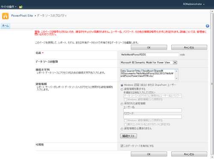This screenshot has width=214, height=159.
Task: Toggle the Windows 資格情報として使用する checkbox under the prompt field
Action: point(125,100)
